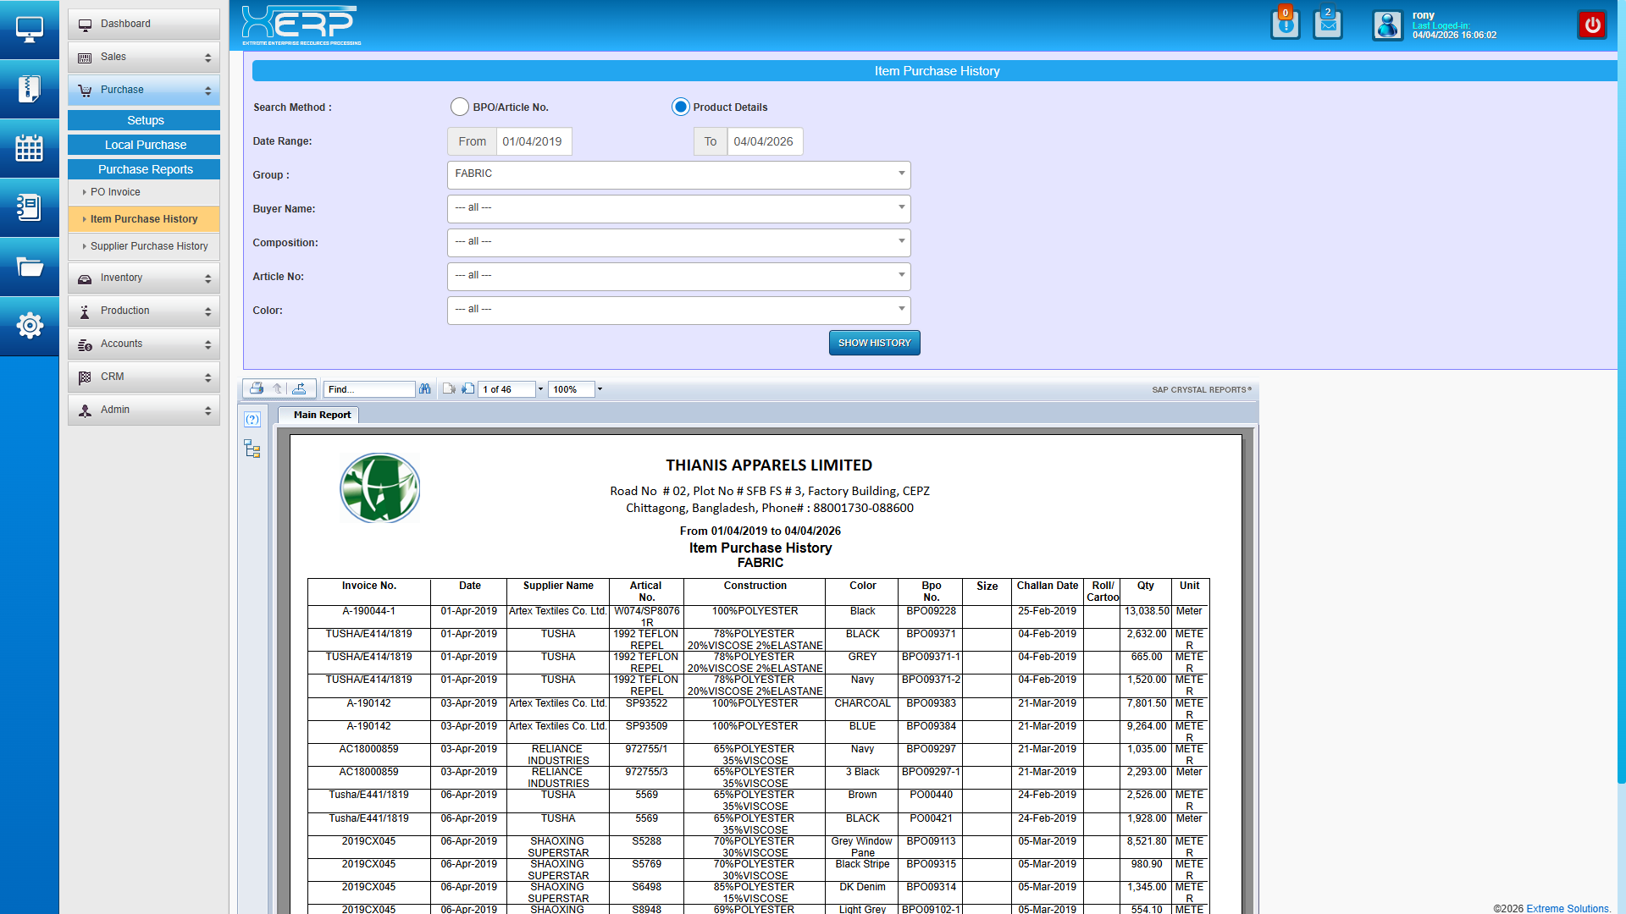
Task: Go to next report page icon
Action: pyautogui.click(x=467, y=389)
